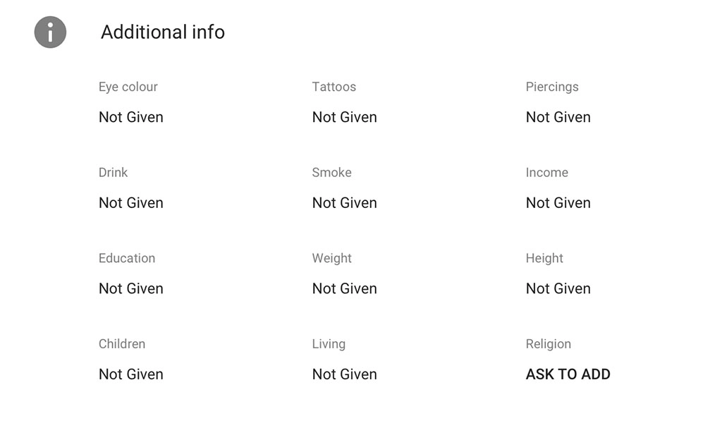Click the Eye colour label
The image size is (722, 435).
[128, 86]
